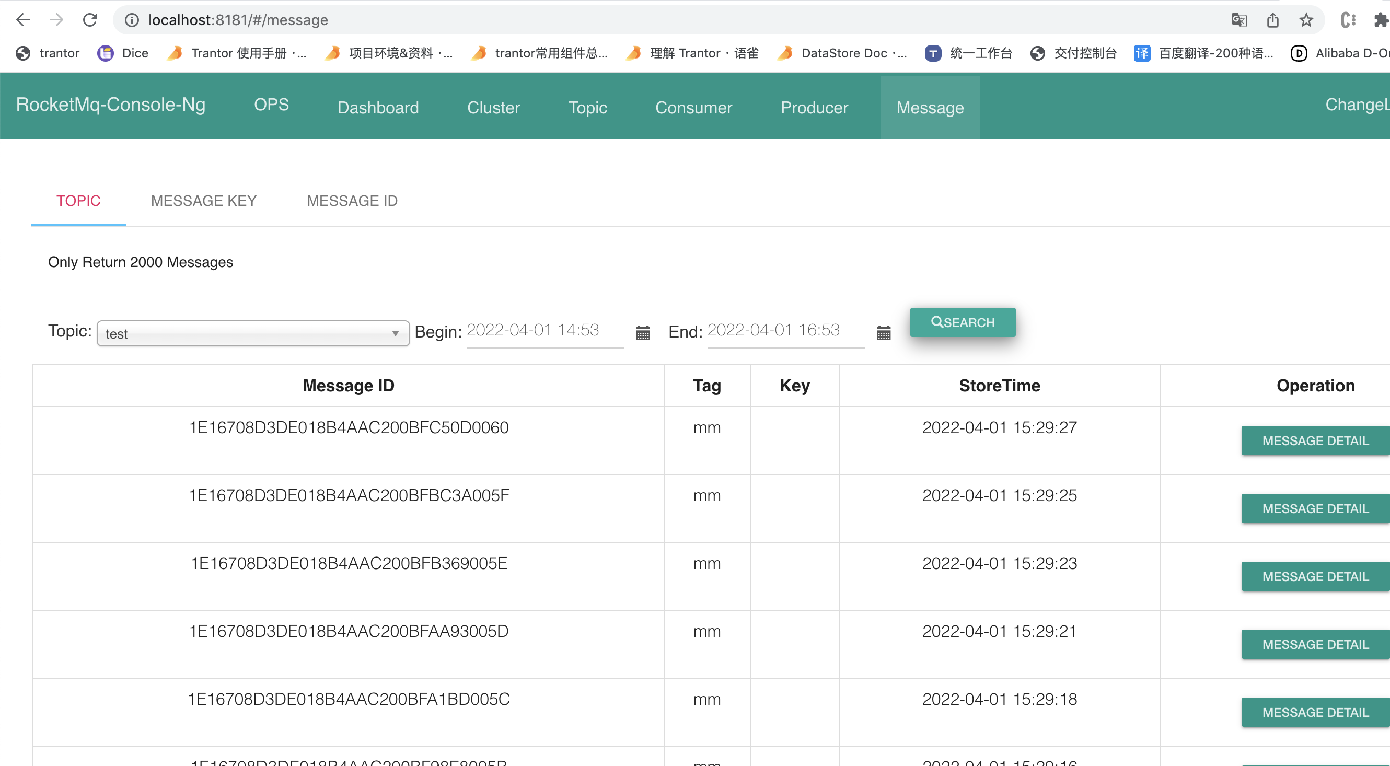The height and width of the screenshot is (766, 1390).
Task: Open the Cluster nav item
Action: (x=493, y=107)
